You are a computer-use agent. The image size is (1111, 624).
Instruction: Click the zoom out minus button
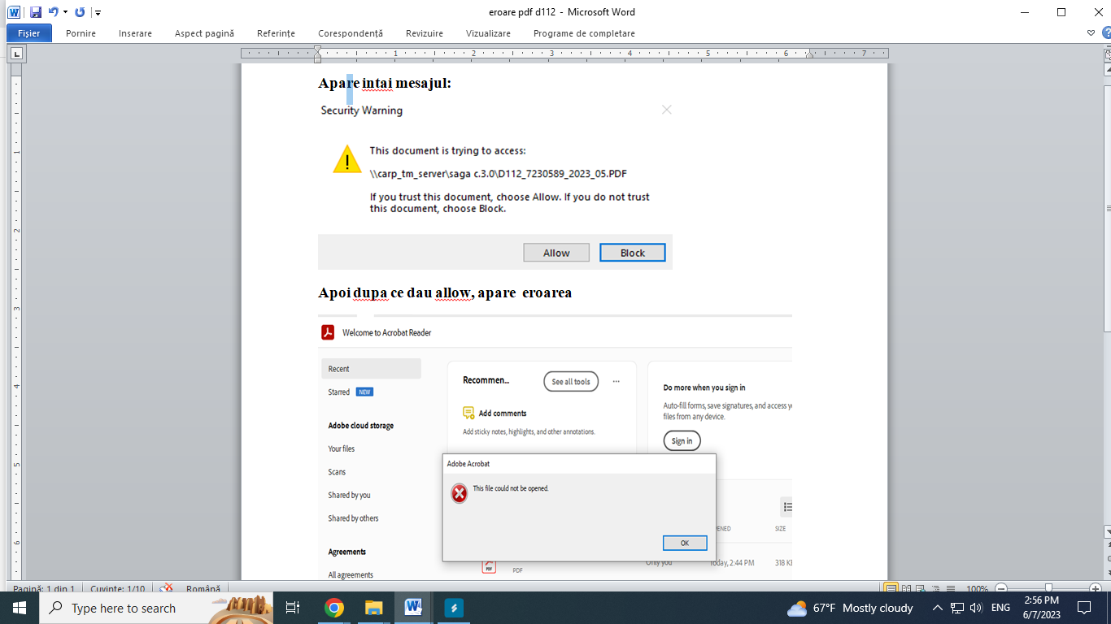[1002, 589]
